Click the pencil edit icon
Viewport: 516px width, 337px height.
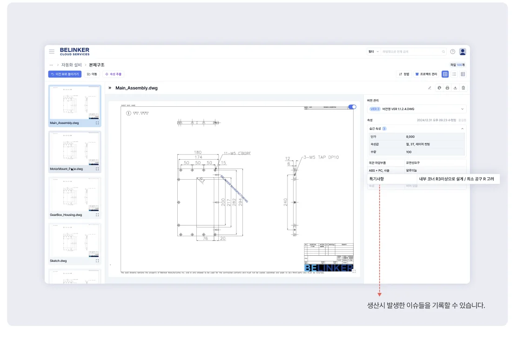pos(429,88)
